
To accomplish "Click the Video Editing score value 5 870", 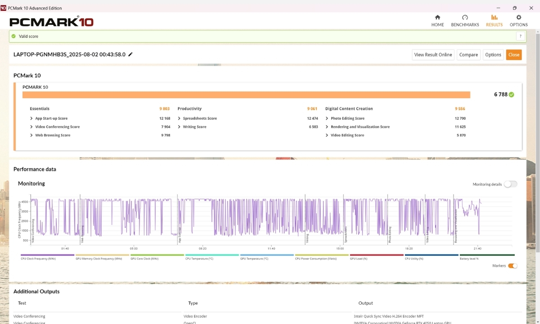I will coord(461,135).
